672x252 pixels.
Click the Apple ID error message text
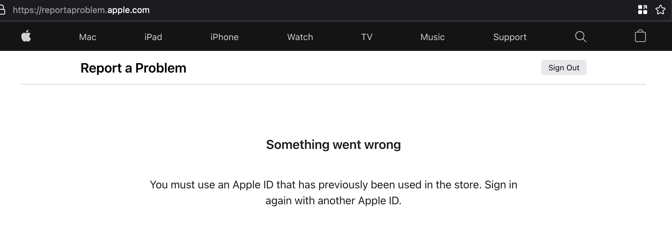tap(333, 192)
